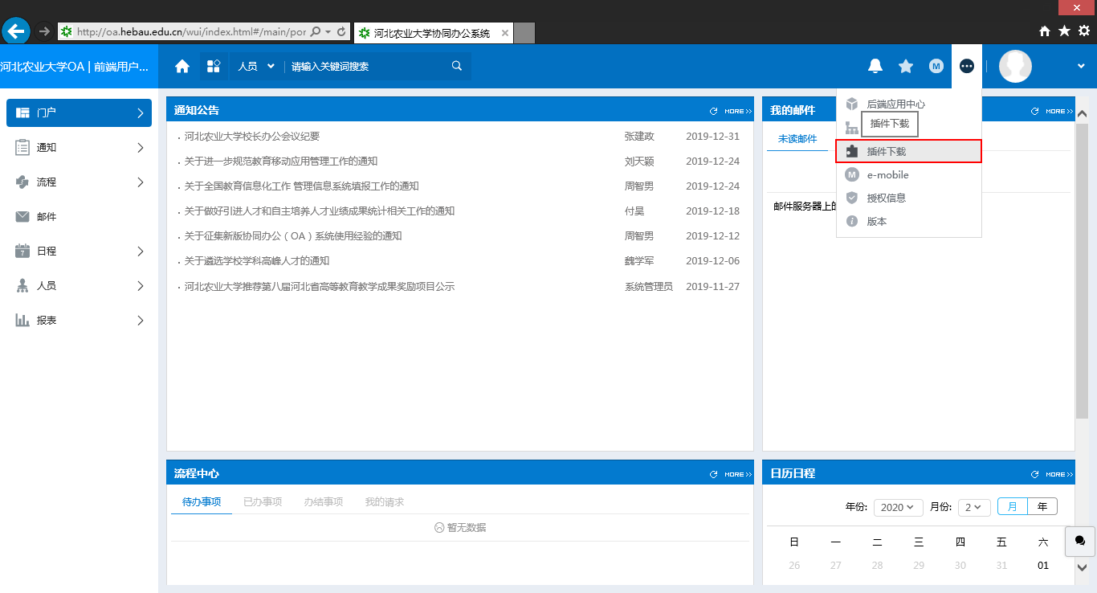Viewport: 1097px width, 593px height.
Task: Open the year 2020 dropdown
Action: (899, 507)
